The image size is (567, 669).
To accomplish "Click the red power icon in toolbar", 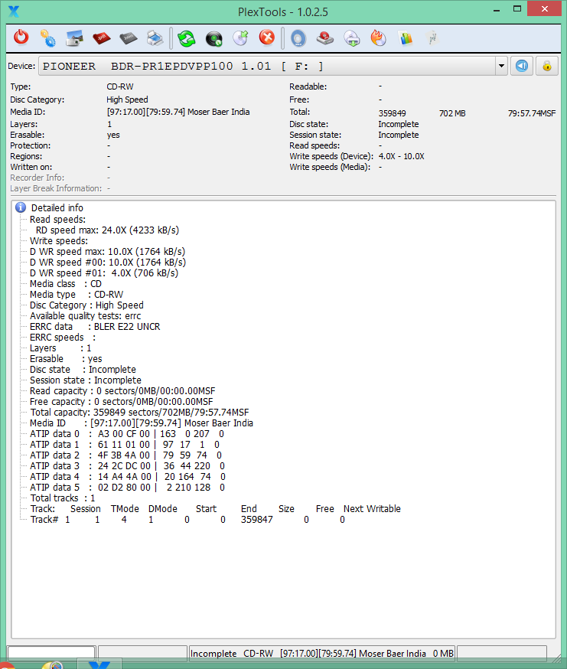I will click(x=21, y=38).
